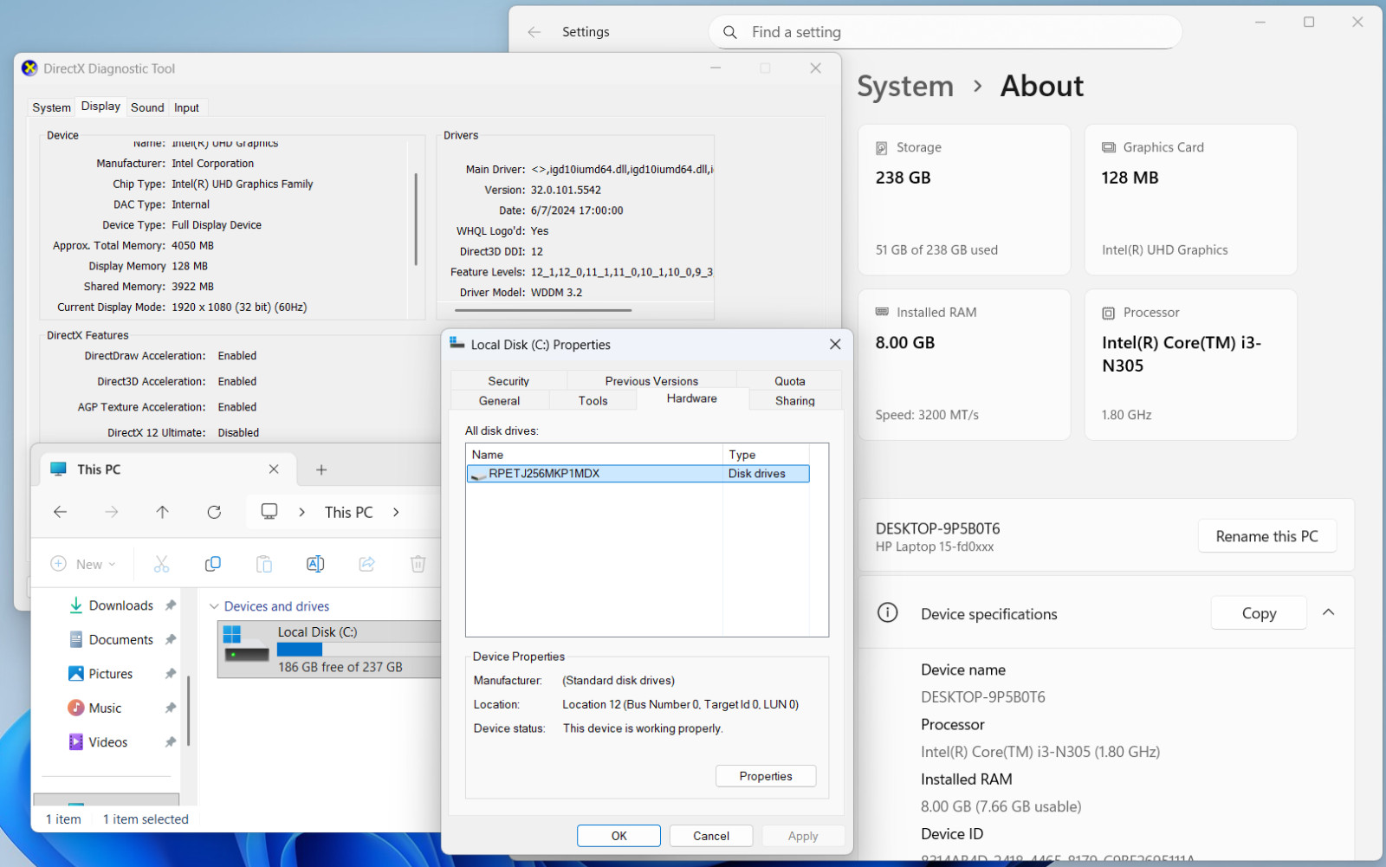Click the pin icon beside Videos
Image resolution: width=1386 pixels, height=867 pixels.
click(x=171, y=742)
